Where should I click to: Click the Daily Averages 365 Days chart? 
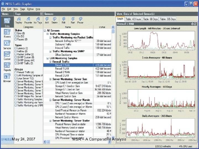click(x=161, y=128)
